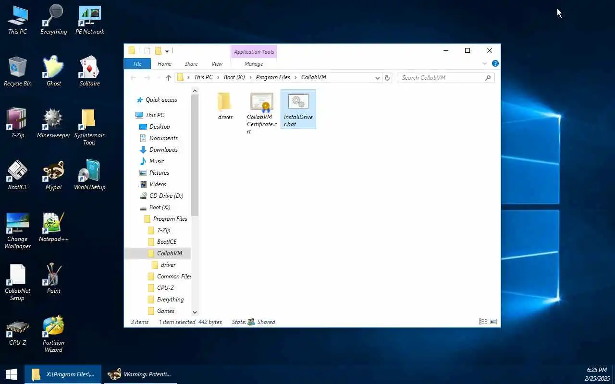615x384 pixels.
Task: Click the Back navigation arrow
Action: coord(134,78)
